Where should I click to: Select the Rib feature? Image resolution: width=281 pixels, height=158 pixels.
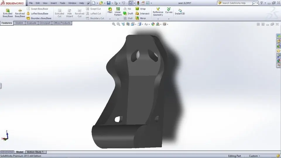tap(127, 8)
